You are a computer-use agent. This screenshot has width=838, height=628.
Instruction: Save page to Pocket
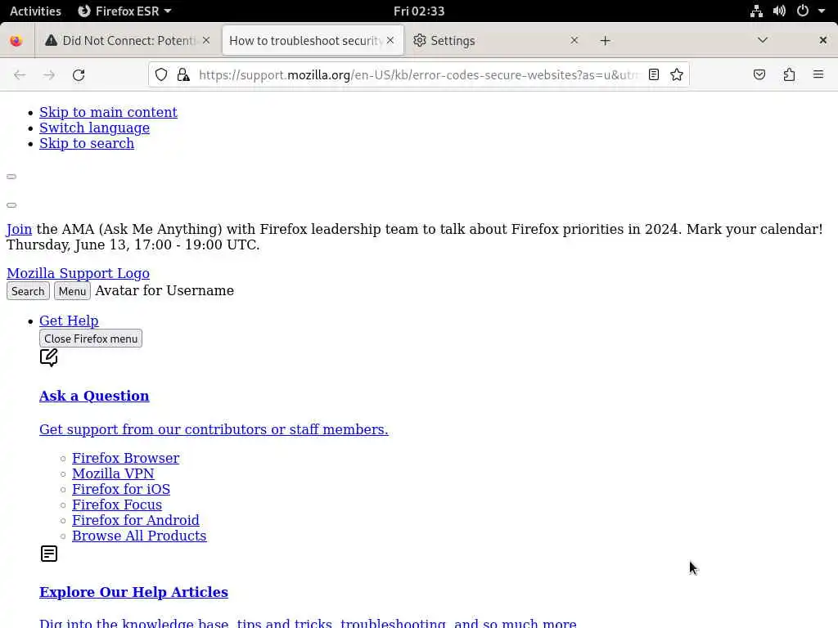tap(759, 74)
